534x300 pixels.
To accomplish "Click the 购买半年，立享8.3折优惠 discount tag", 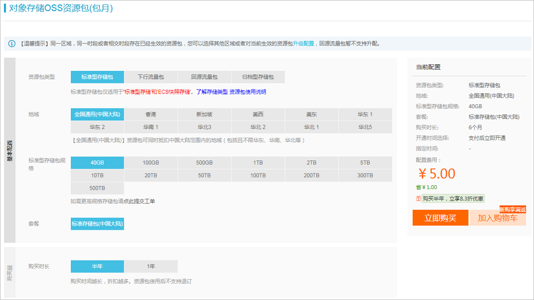I will pos(453,198).
